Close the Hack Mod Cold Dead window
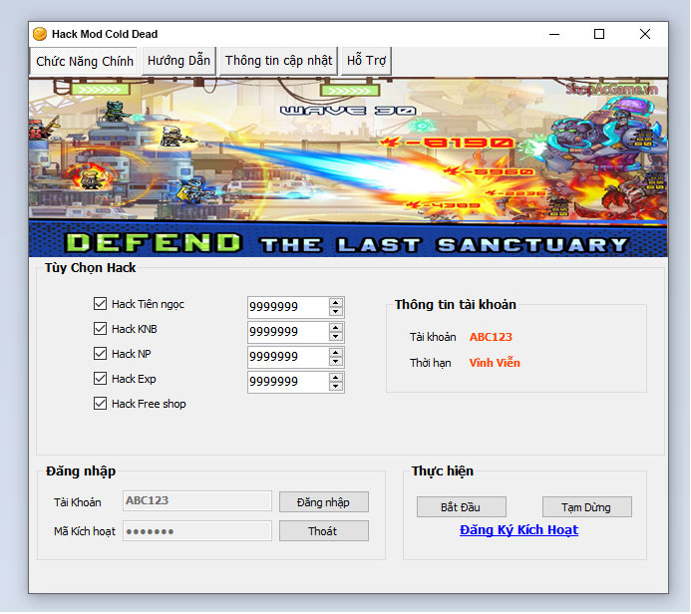 point(645,34)
